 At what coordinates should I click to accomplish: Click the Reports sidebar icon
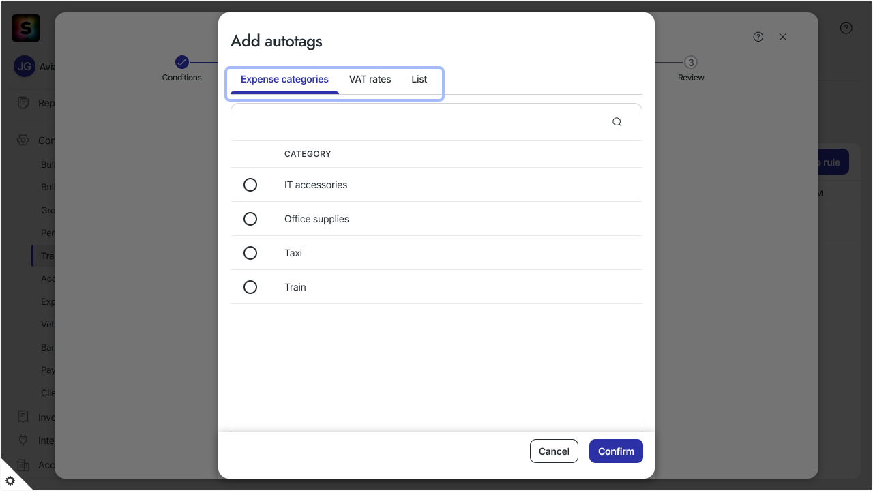click(24, 103)
